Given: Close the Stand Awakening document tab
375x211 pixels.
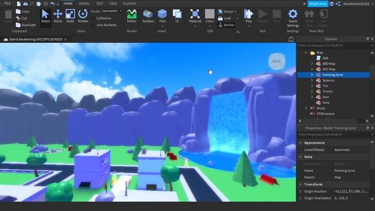Looking at the screenshot, I should pos(66,39).
